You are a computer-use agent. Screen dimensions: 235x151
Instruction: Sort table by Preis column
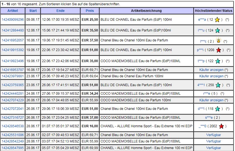point(90,11)
